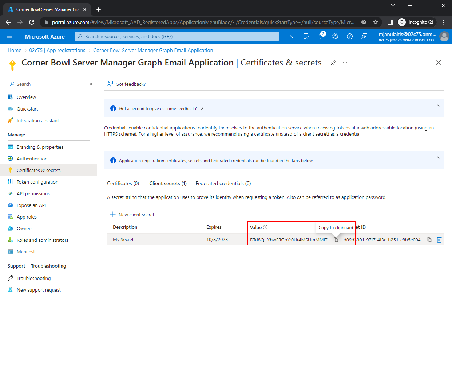Delete the My Secret entry

439,240
